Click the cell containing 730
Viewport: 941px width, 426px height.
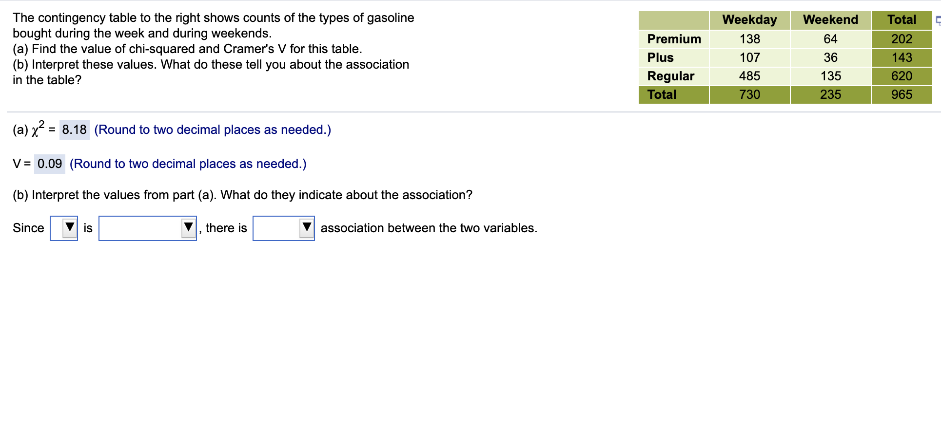749,94
